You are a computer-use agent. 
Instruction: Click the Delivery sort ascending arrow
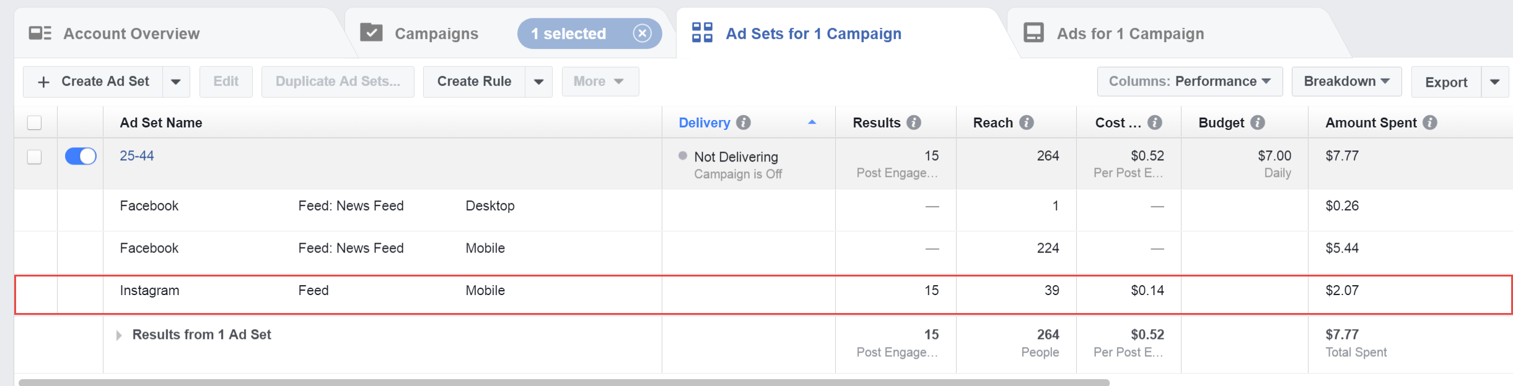pyautogui.click(x=812, y=122)
